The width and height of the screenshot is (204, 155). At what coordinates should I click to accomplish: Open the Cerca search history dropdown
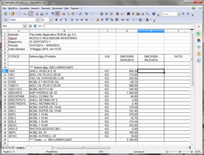click(x=179, y=14)
